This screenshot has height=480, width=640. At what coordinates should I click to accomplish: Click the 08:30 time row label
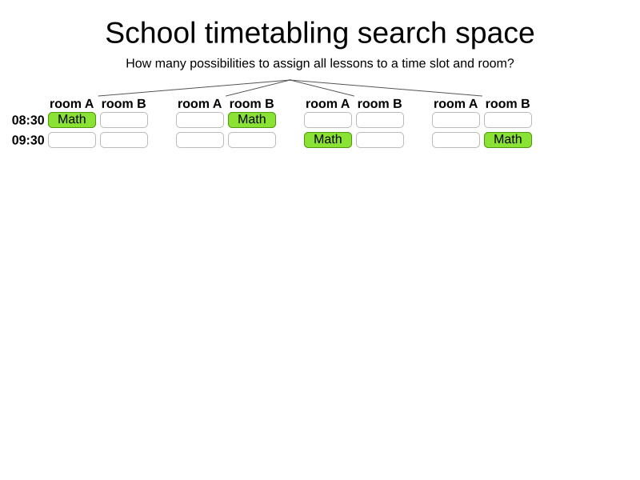(x=28, y=121)
